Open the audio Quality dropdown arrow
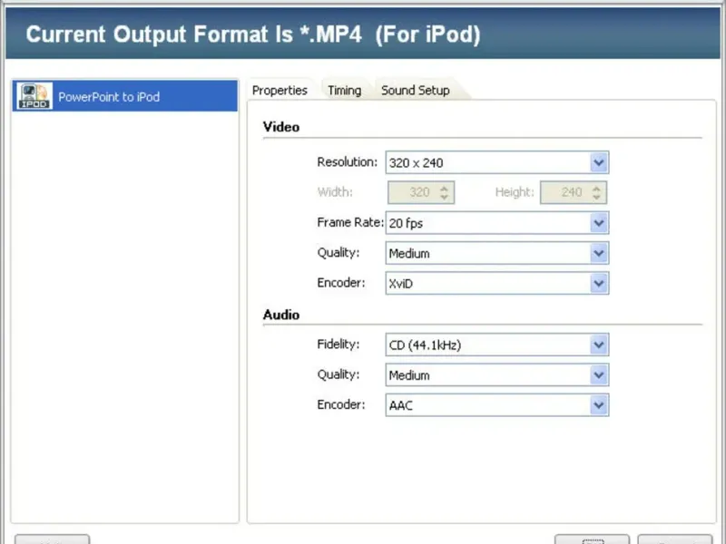Screen dimensions: 726x544 coord(599,375)
